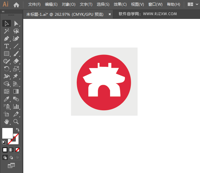Open the 视图(V) menu
200x173 pixels.
[x=137, y=4]
